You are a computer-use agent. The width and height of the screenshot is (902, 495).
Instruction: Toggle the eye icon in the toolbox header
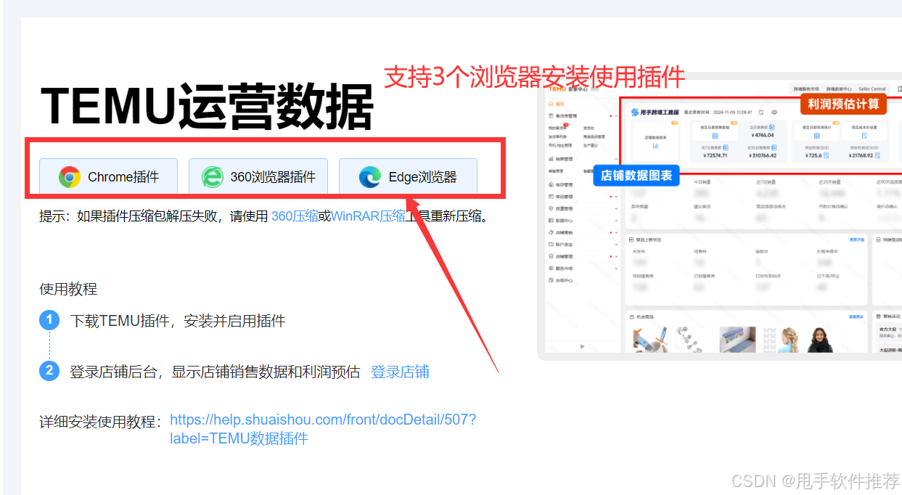click(774, 112)
